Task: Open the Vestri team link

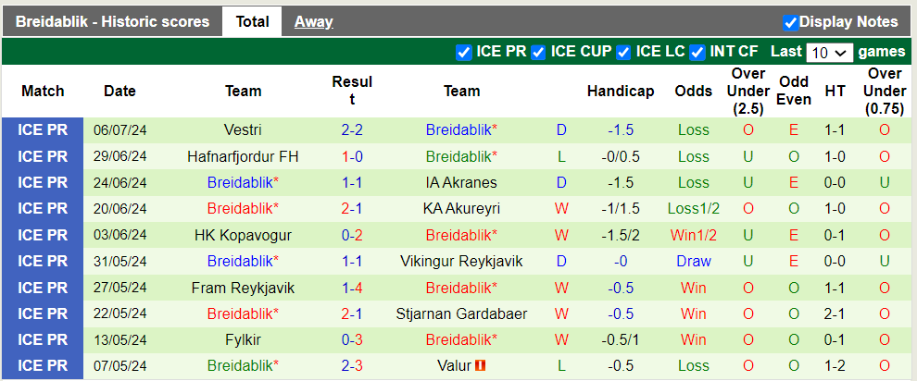Action: point(243,130)
